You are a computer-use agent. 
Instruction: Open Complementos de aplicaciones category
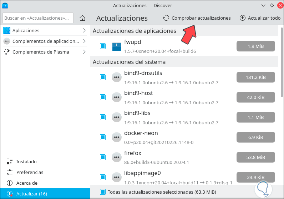click(45, 41)
